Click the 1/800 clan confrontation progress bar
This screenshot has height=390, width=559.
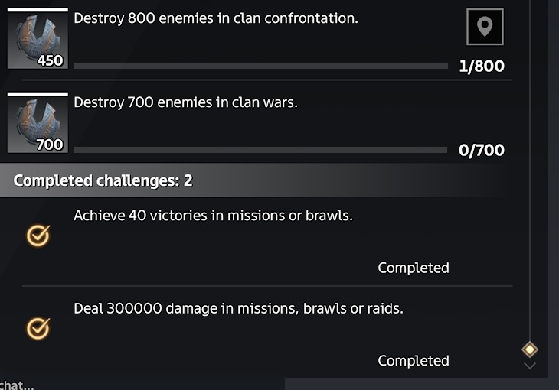point(260,66)
